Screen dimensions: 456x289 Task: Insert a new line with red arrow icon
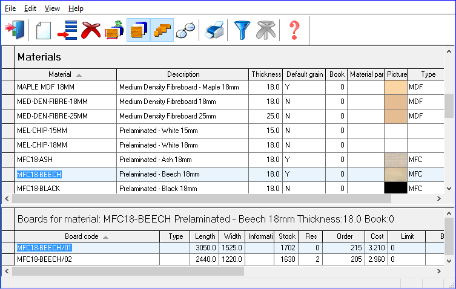(x=67, y=30)
